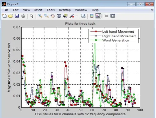Toggle the Insert Legend toolbar button
The width and height of the screenshot is (156, 118).
point(98,16)
